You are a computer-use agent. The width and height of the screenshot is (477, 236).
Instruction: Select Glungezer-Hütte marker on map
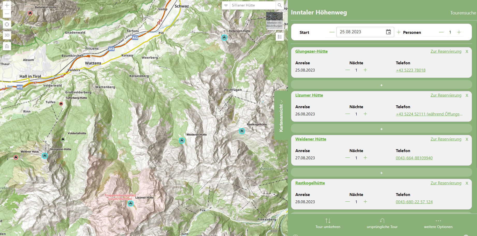point(45,156)
